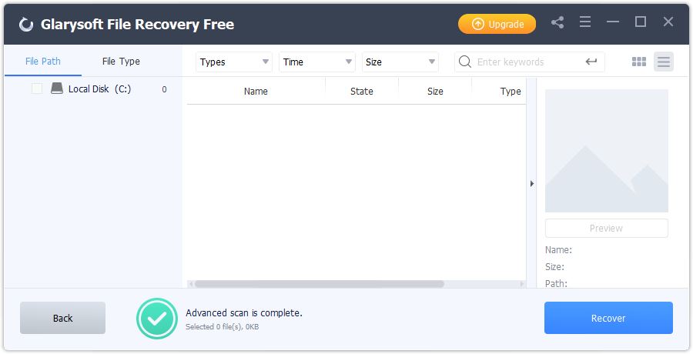Click the 'Selected 0 file(s), 0KB' text
The width and height of the screenshot is (693, 354).
[x=223, y=327]
